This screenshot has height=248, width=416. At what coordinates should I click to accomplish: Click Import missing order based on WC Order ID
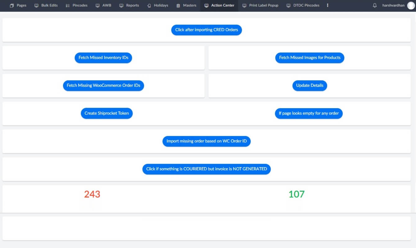tap(206, 141)
